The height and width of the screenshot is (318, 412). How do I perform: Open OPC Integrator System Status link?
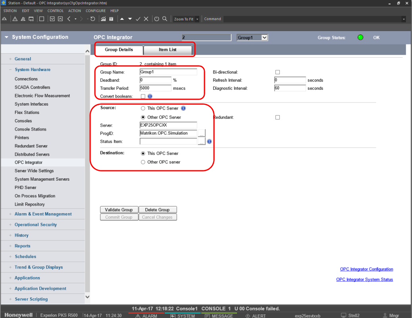pos(365,279)
